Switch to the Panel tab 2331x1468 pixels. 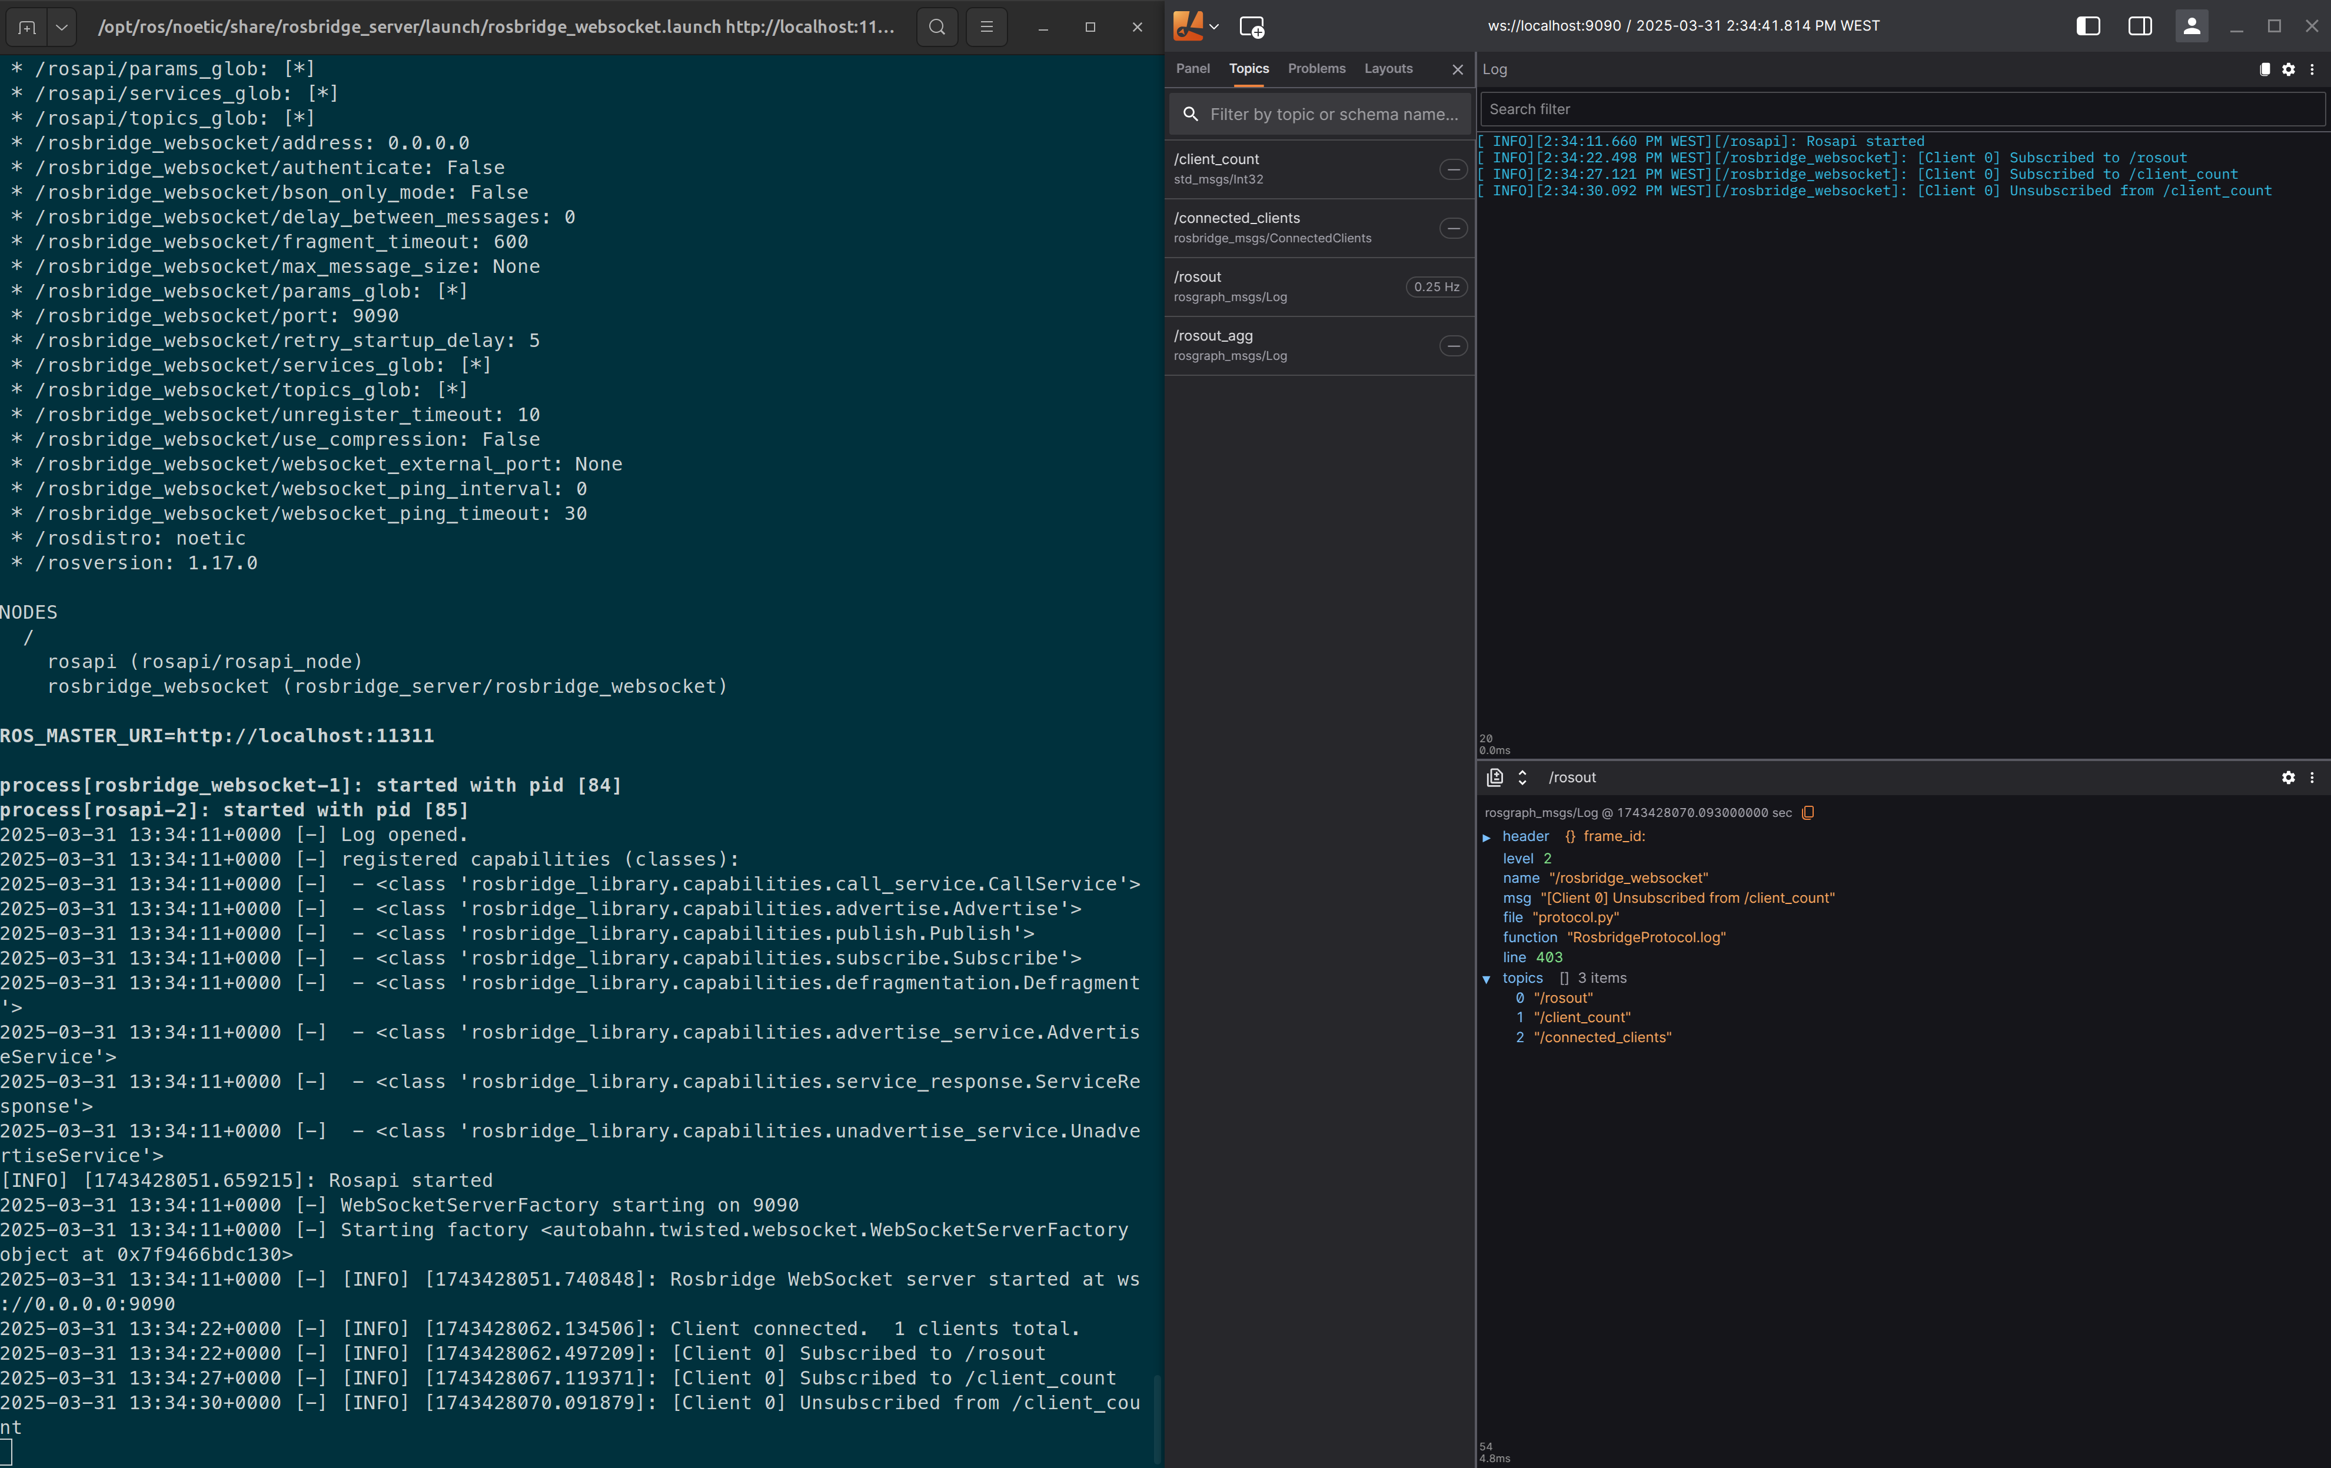click(1193, 69)
